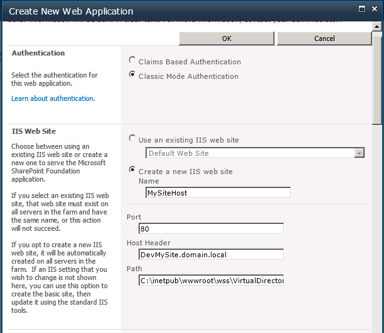
Task: Select Claims Based Authentication option
Action: click(x=132, y=61)
